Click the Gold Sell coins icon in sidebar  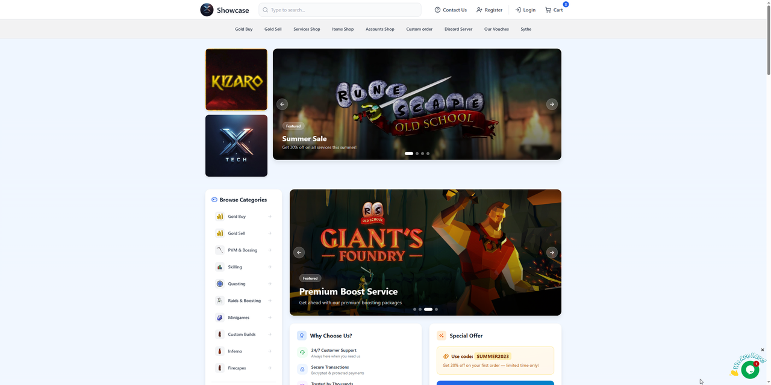click(220, 233)
